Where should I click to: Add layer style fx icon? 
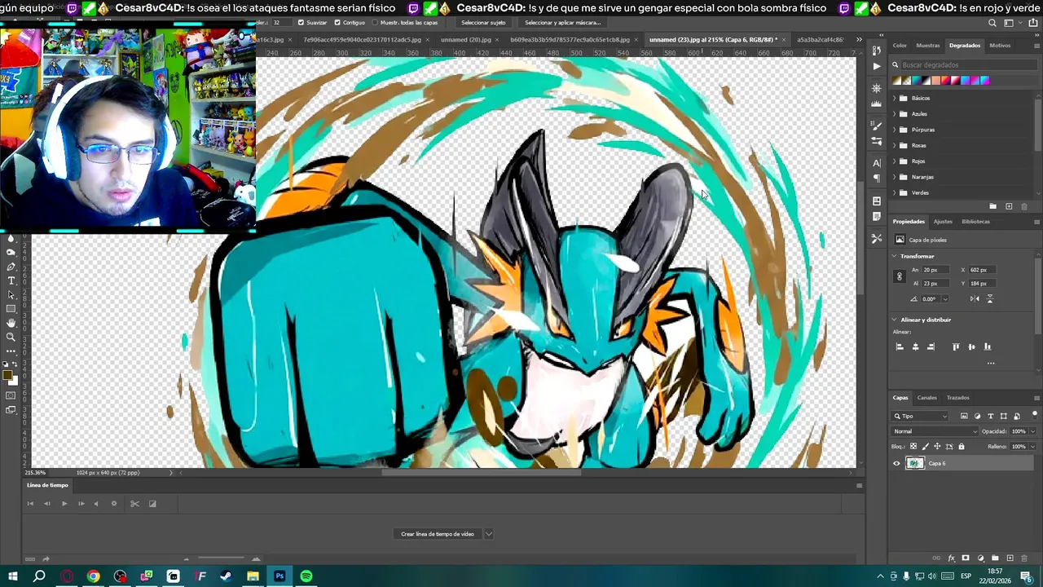pyautogui.click(x=951, y=558)
